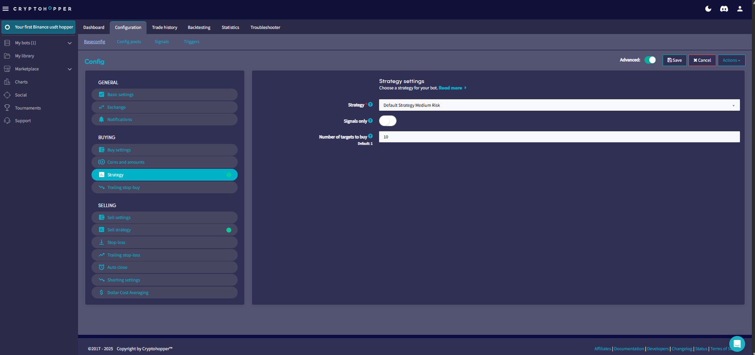Click the help icon beside Strategy label
The width and height of the screenshot is (755, 355).
(370, 105)
